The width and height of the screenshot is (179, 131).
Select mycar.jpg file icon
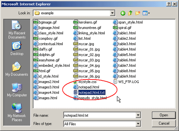pos(76,44)
